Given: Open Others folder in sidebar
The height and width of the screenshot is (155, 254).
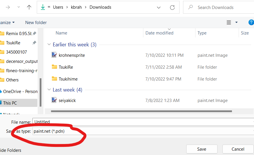Looking at the screenshot, I should tap(12, 80).
